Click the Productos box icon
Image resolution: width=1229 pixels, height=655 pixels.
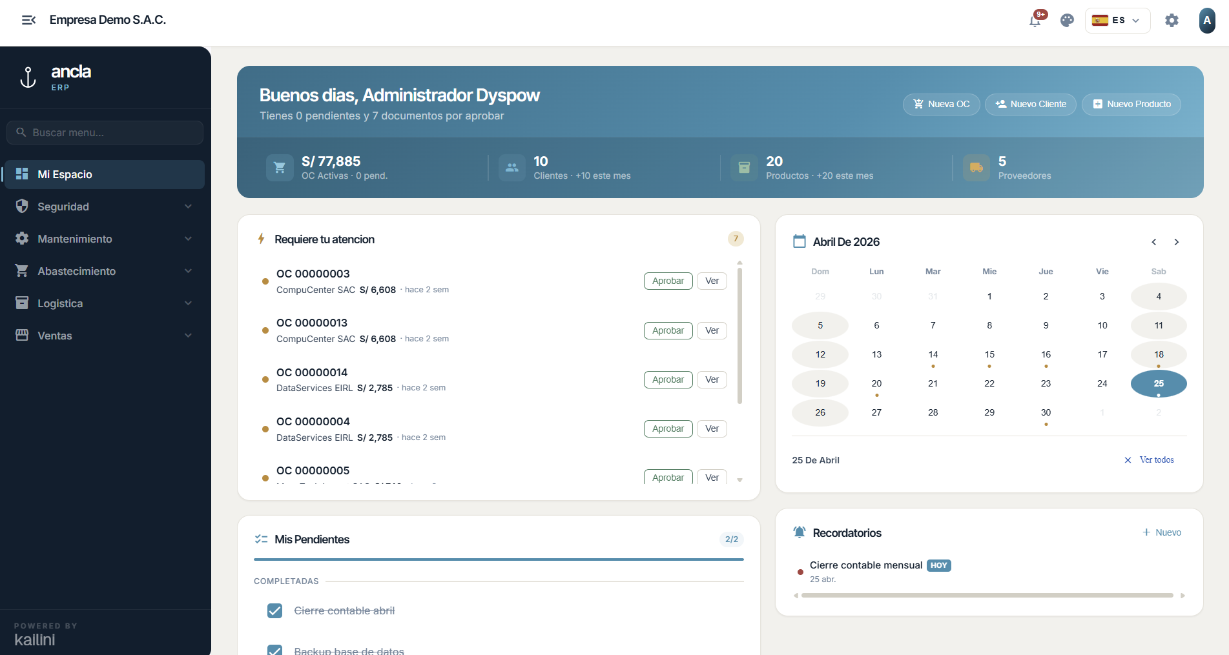point(744,168)
